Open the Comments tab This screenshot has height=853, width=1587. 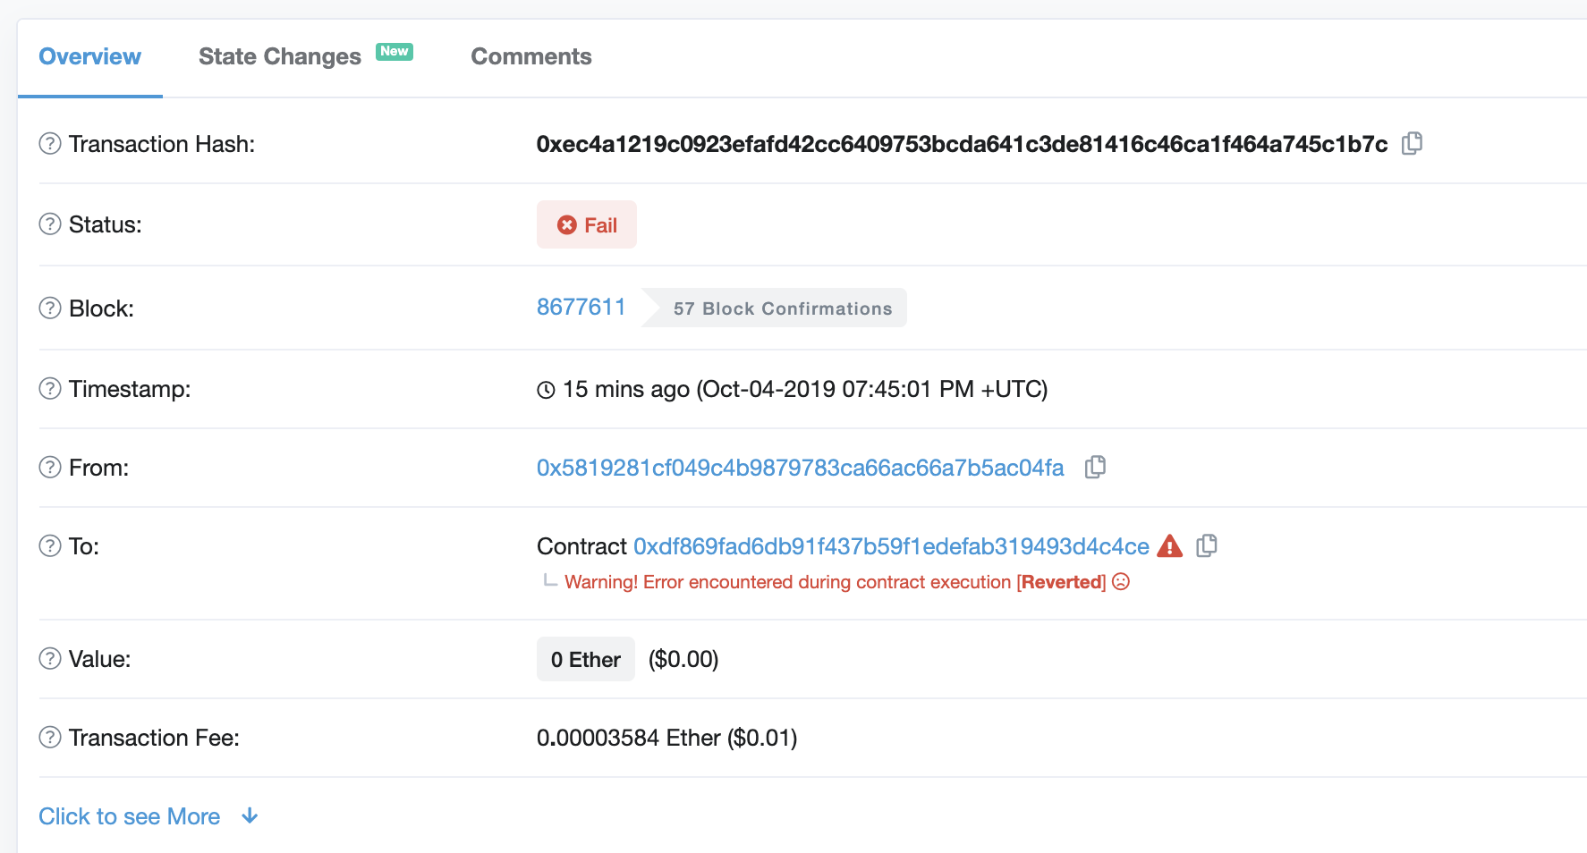click(x=530, y=56)
